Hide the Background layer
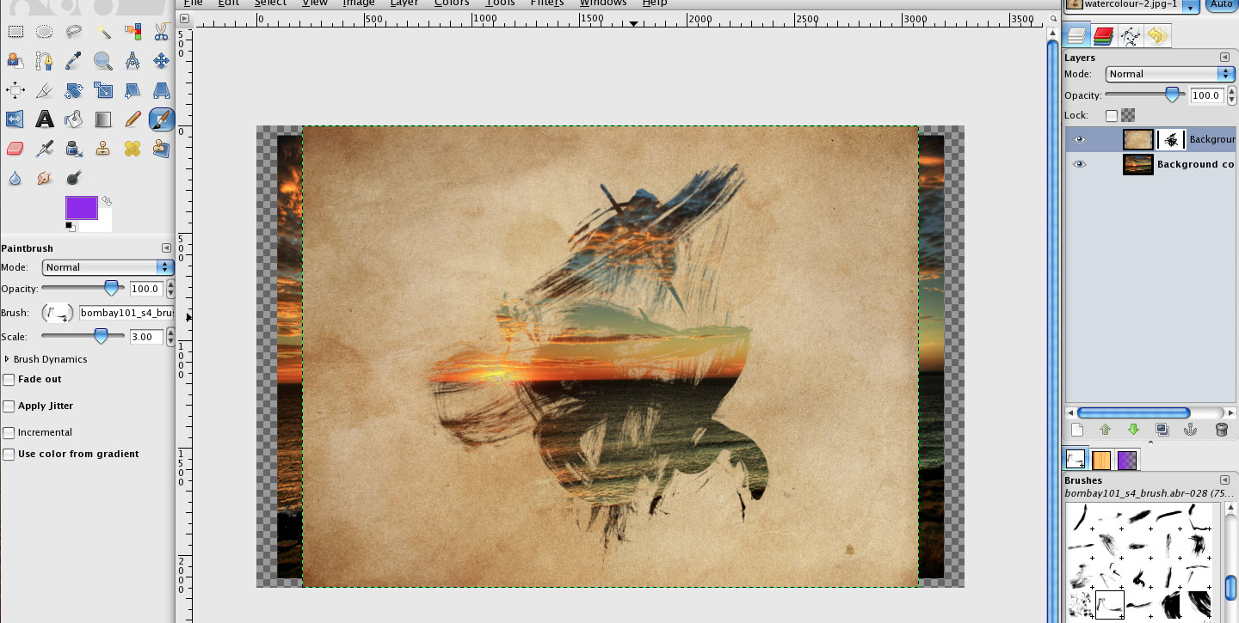1239x623 pixels. click(1080, 139)
